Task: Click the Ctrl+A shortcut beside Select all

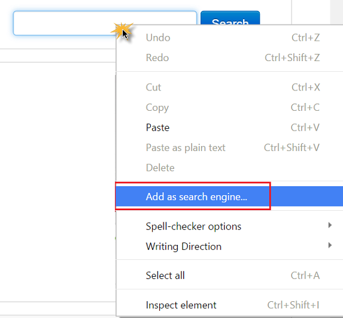Action: [305, 275]
